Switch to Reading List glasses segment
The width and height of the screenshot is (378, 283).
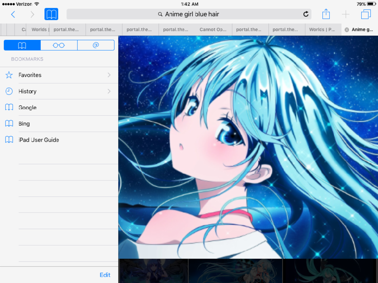pyautogui.click(x=59, y=45)
